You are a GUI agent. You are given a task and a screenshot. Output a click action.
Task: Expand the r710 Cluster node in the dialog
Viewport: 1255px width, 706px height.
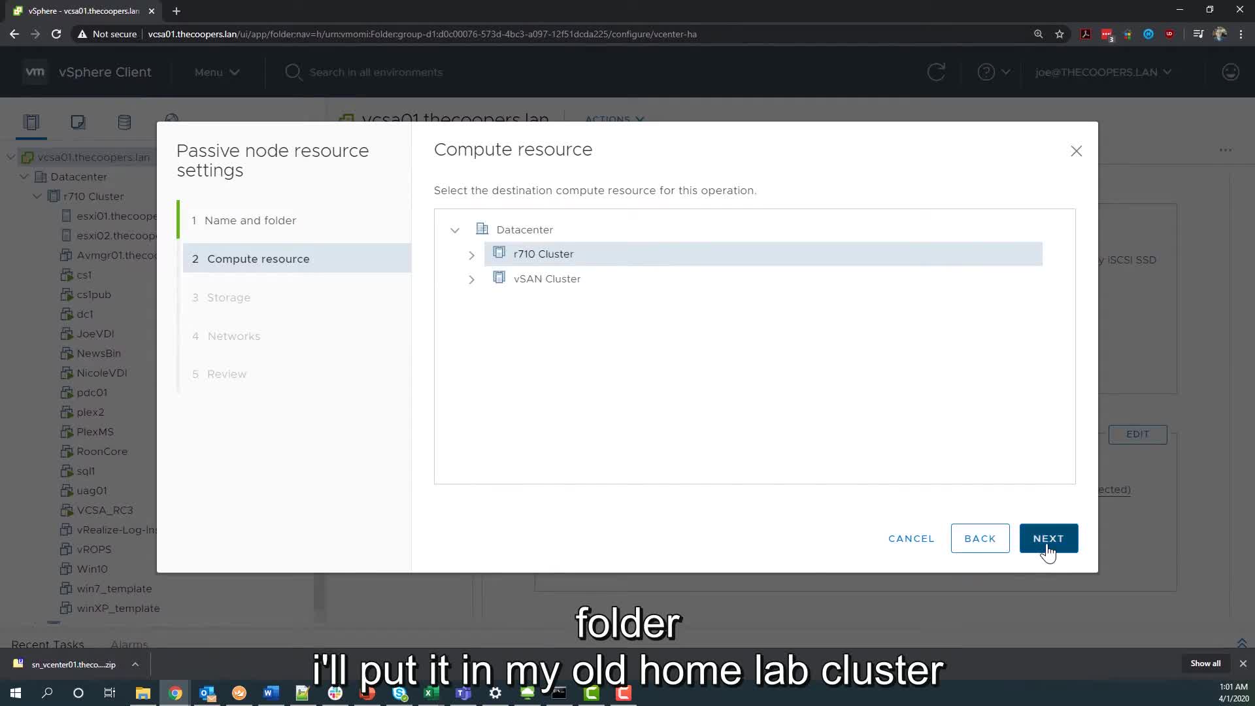point(471,255)
